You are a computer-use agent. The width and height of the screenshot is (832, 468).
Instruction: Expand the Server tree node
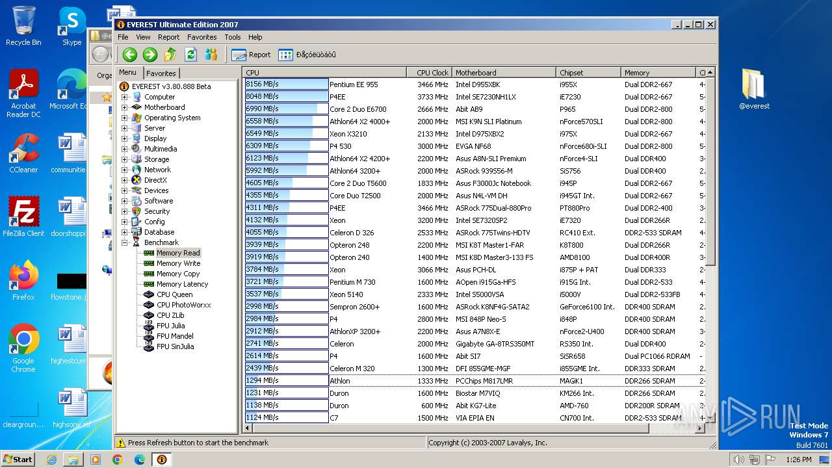click(x=125, y=128)
